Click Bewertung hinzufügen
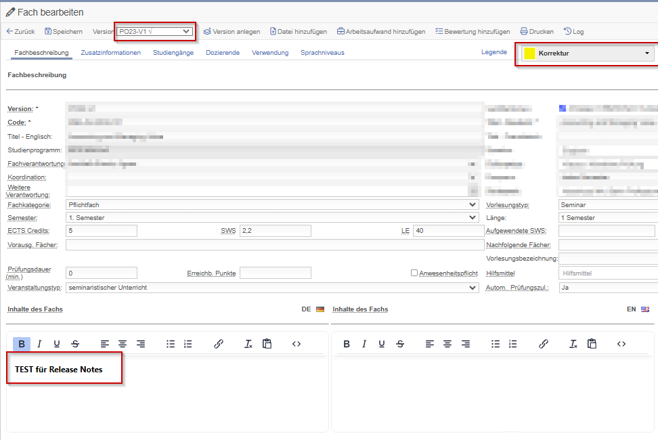The image size is (658, 440). click(473, 31)
